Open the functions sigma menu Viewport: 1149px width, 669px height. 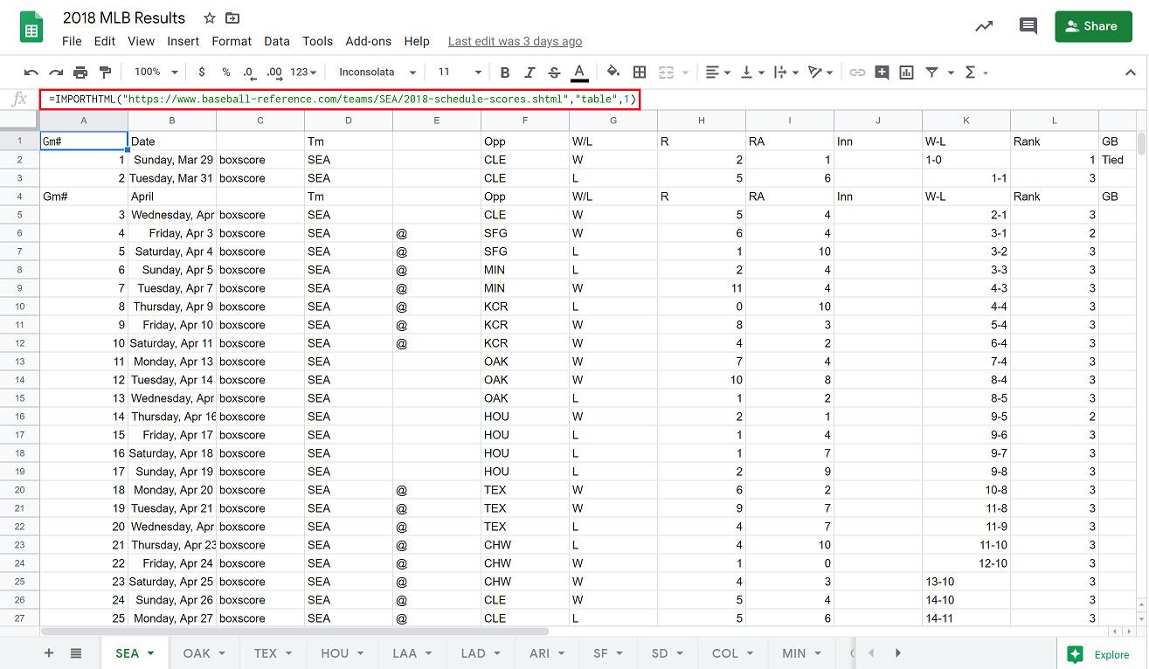(976, 72)
